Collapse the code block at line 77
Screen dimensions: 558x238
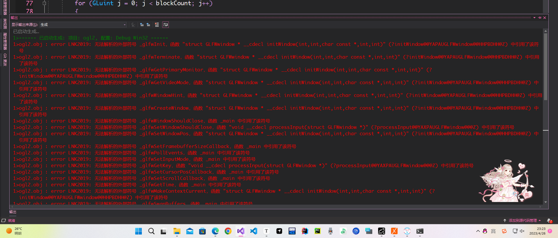[x=44, y=3]
